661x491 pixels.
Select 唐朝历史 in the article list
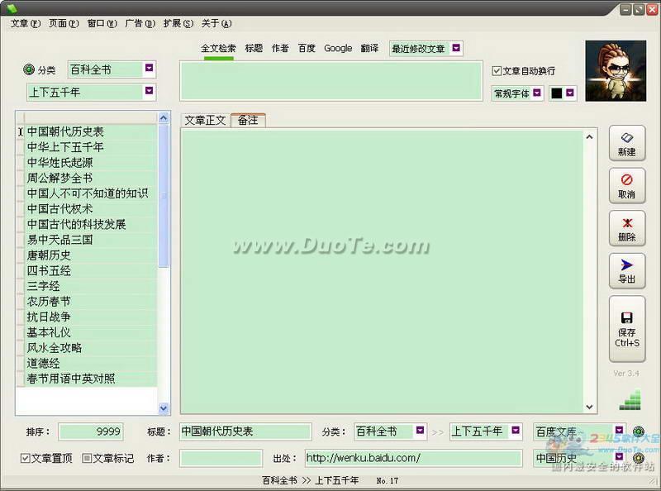coord(49,255)
